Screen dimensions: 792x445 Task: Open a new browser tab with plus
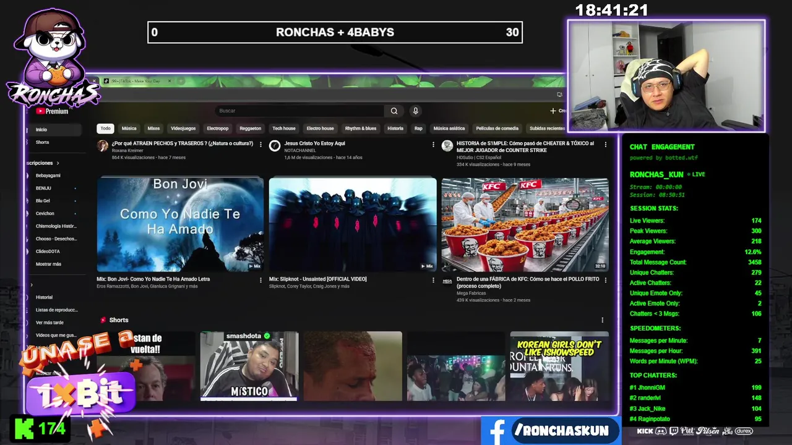(180, 81)
